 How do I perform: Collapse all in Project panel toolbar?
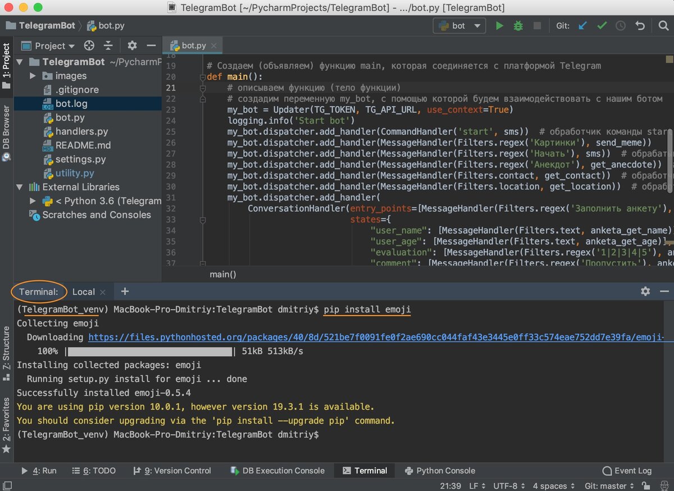[x=108, y=46]
